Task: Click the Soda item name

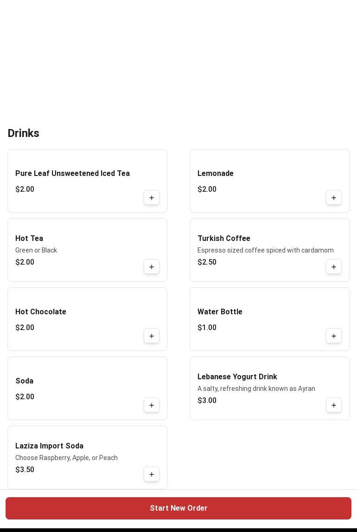Action: pyautogui.click(x=25, y=381)
